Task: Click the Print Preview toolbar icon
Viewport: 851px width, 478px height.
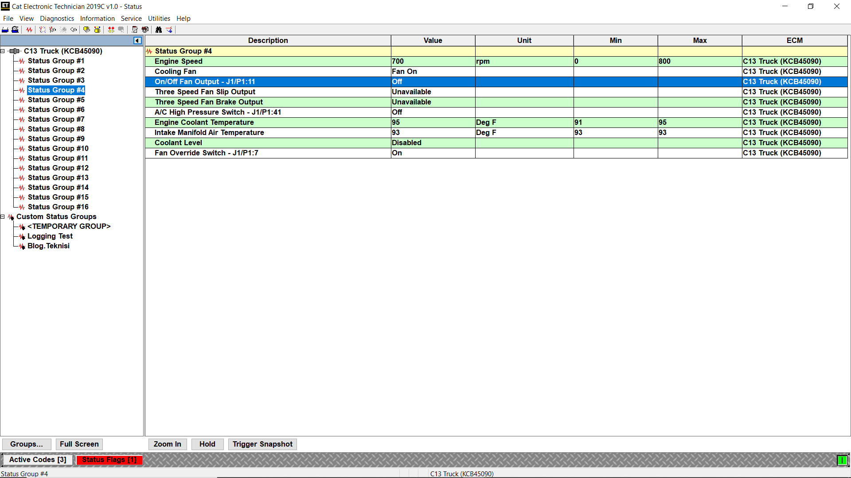Action: tap(15, 30)
